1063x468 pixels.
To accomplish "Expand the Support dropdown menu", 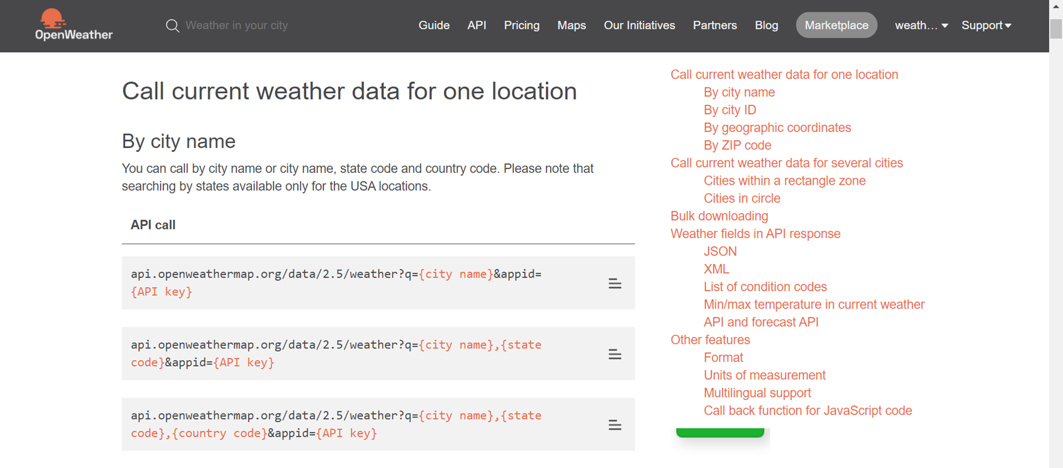I will 986,25.
